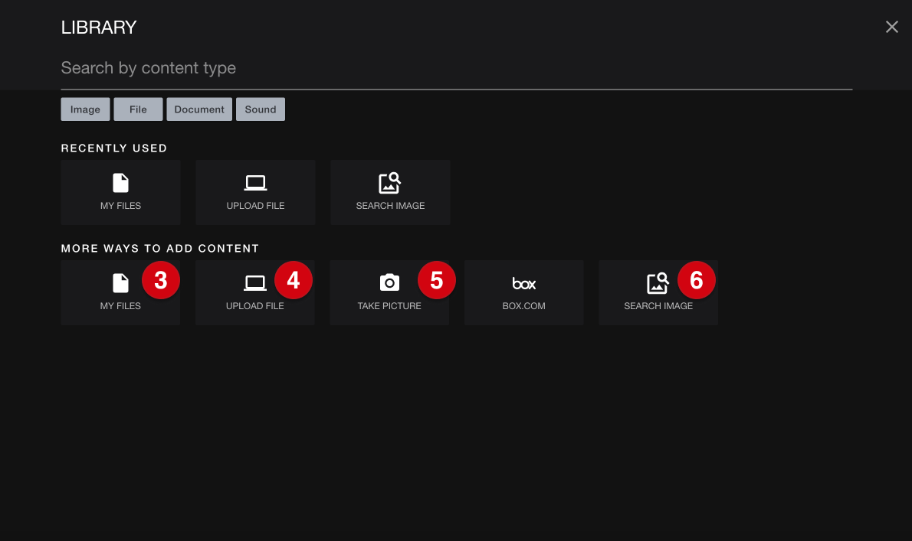Select the Take Picture camera option
Image resolution: width=912 pixels, height=541 pixels.
click(x=389, y=292)
